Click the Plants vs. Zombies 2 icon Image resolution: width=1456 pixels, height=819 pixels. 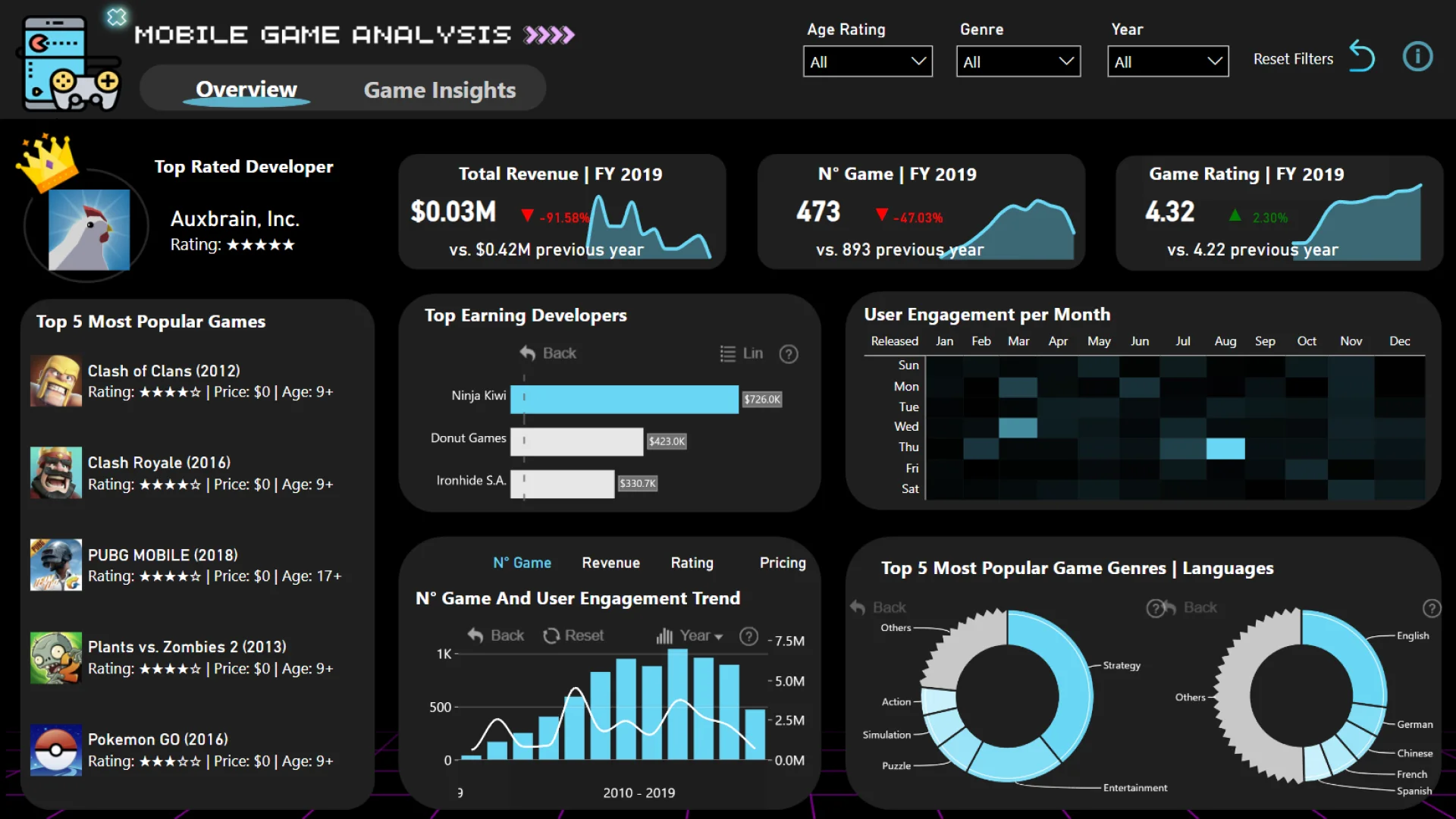(56, 657)
